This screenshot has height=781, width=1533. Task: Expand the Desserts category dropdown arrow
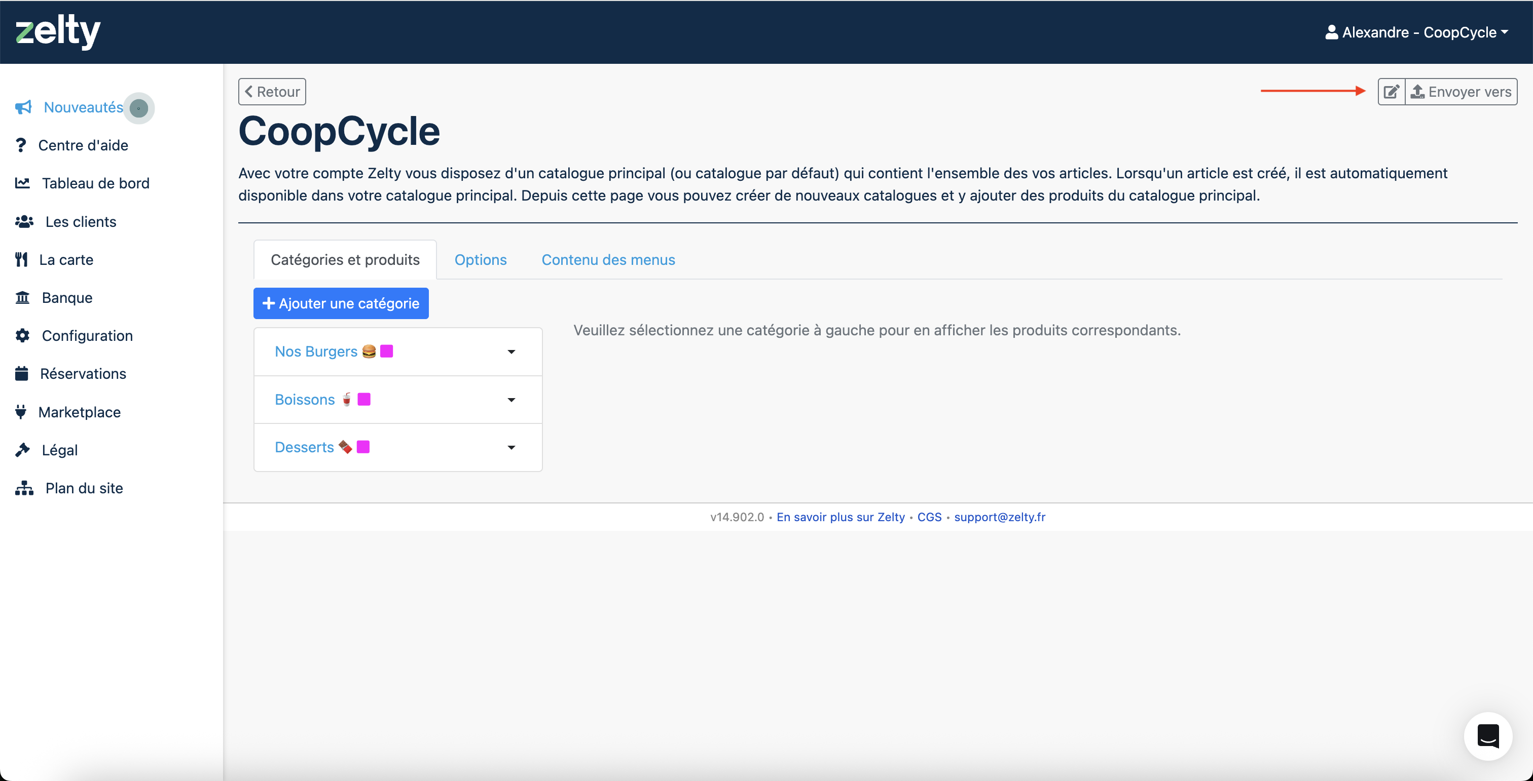click(x=511, y=448)
